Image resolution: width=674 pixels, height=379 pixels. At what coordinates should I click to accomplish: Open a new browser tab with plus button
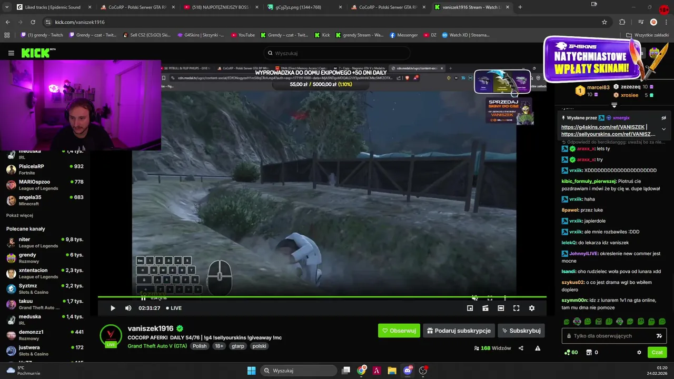coord(520,7)
